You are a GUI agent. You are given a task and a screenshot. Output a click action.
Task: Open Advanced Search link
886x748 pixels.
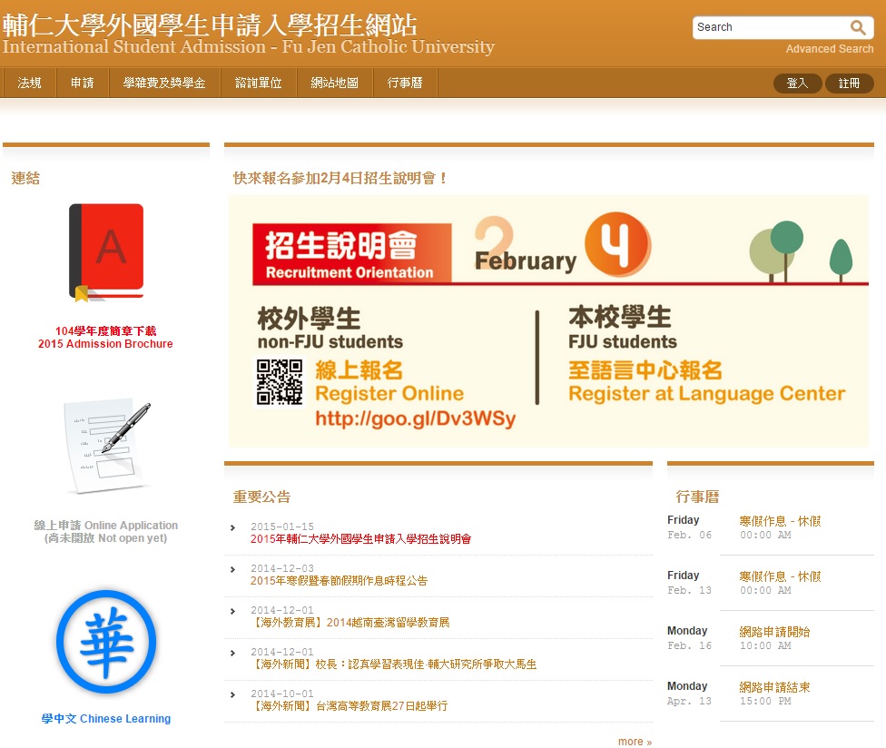(830, 49)
